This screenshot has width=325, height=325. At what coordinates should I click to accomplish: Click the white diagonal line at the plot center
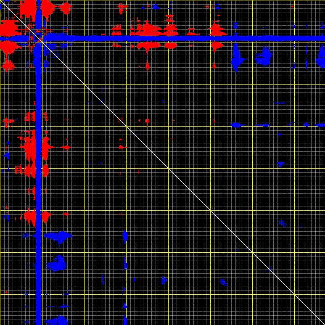(x=168, y=168)
